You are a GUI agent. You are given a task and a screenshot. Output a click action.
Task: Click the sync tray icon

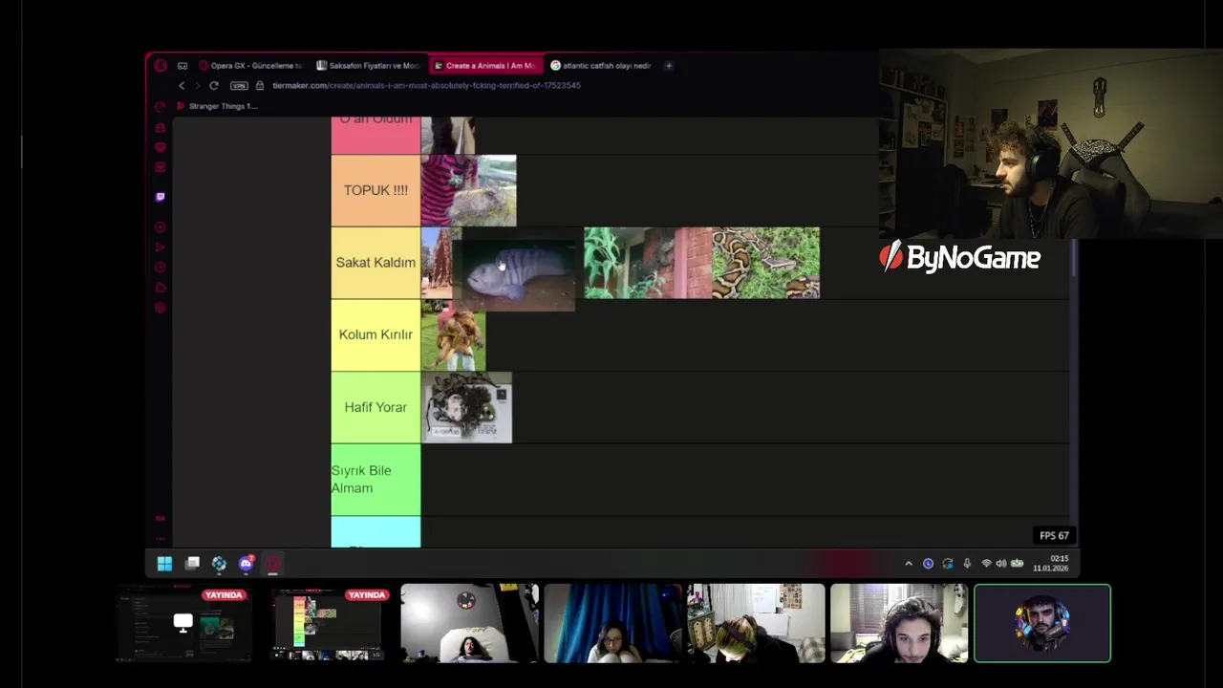[948, 564]
